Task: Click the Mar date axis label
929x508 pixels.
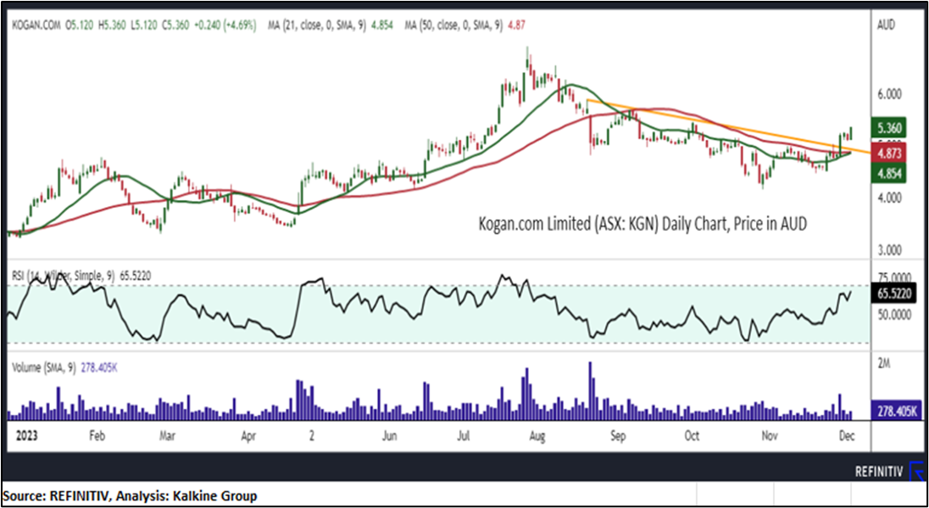Action: 167,436
